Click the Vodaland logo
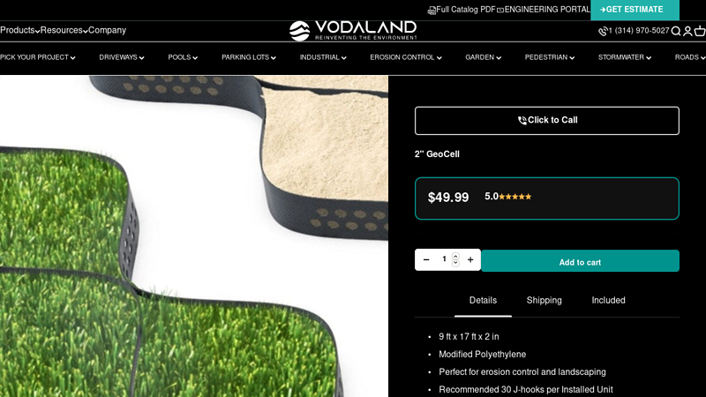Image resolution: width=706 pixels, height=397 pixels. pyautogui.click(x=353, y=31)
